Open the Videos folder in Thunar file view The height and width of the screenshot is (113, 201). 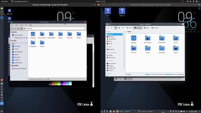[x=42, y=44]
